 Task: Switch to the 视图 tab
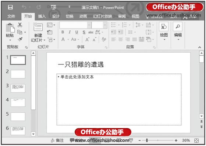135,16
